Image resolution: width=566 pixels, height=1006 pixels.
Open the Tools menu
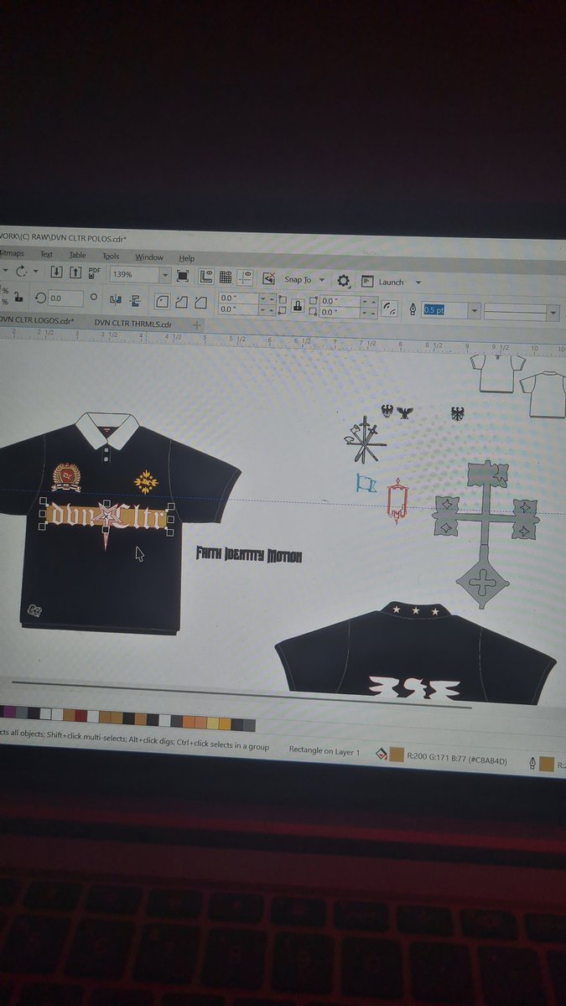(x=111, y=256)
